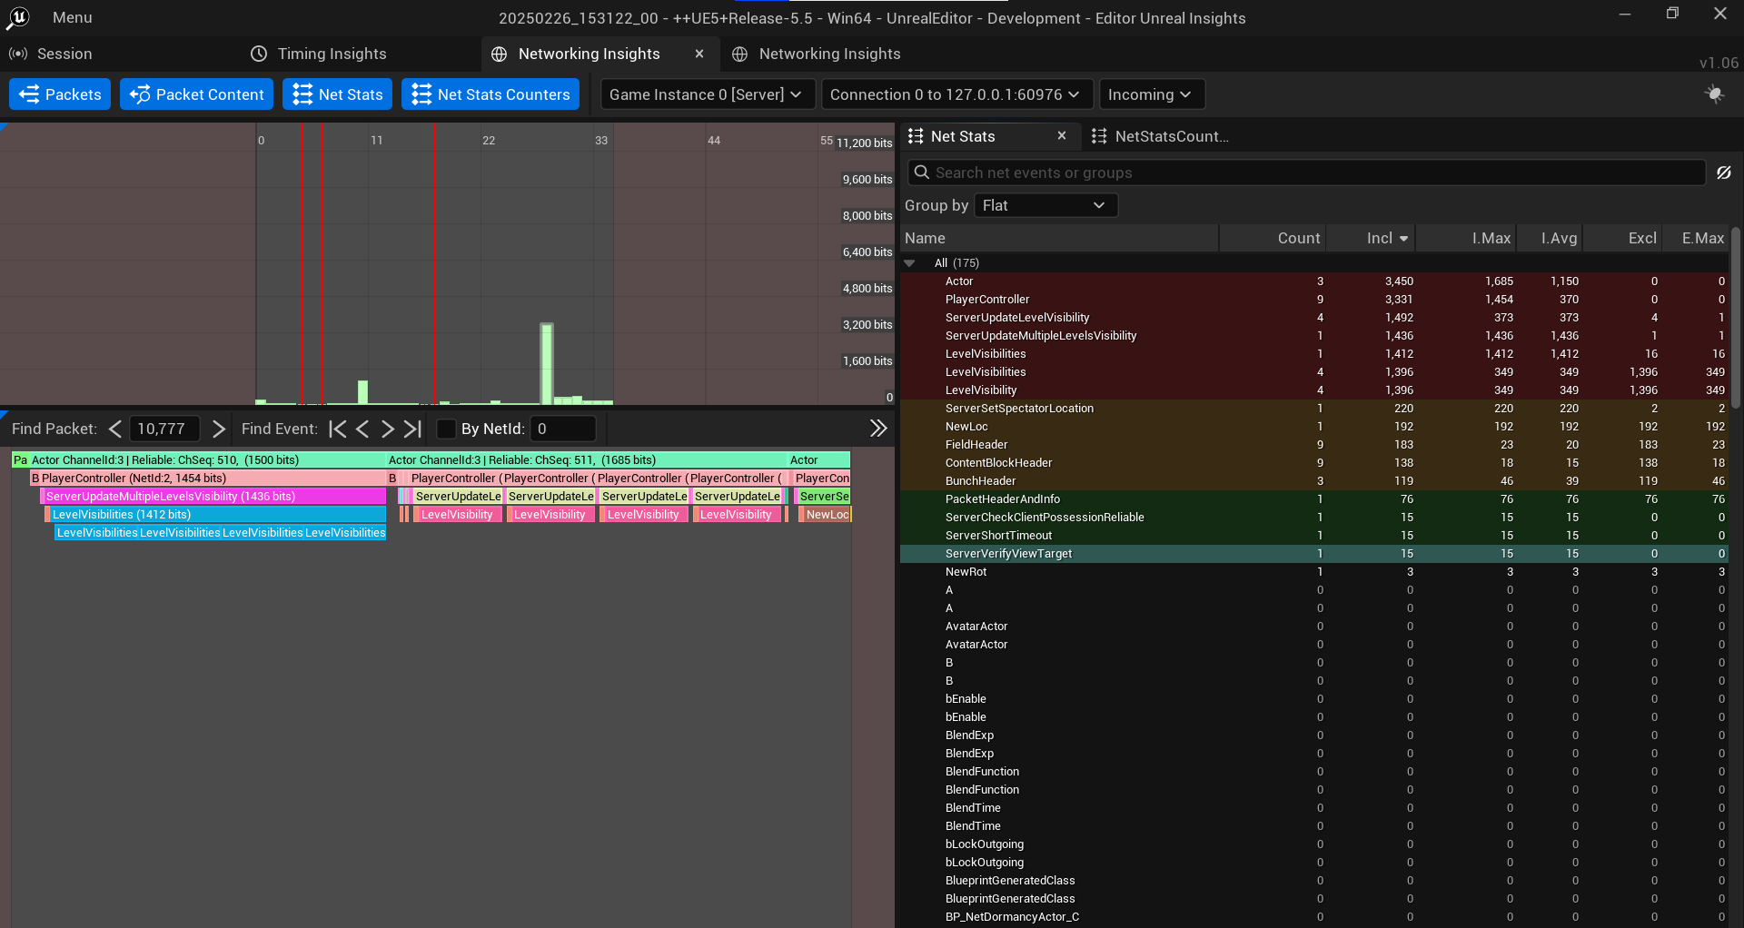This screenshot has height=928, width=1744.
Task: Click the Timing Insights clock icon
Action: coord(259,54)
